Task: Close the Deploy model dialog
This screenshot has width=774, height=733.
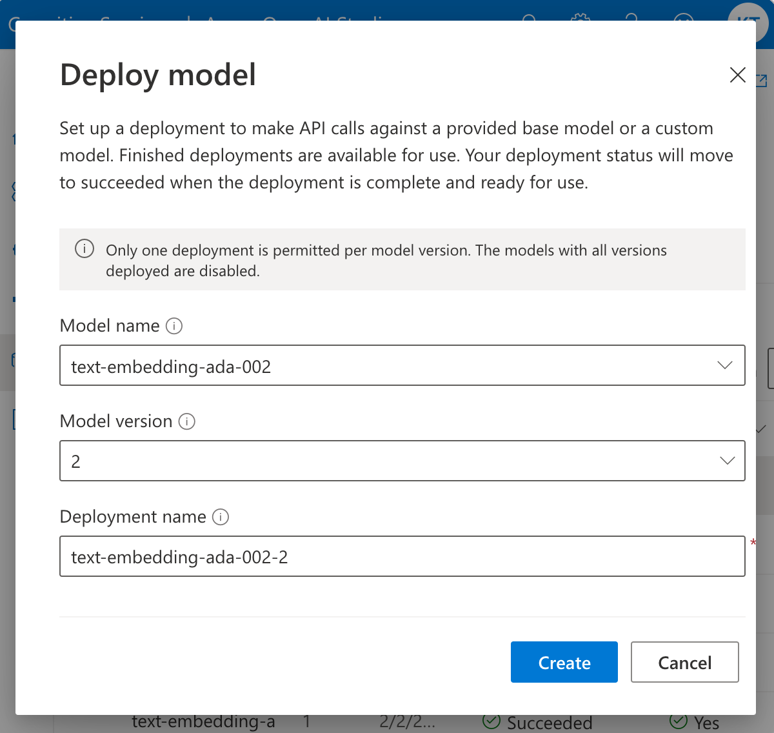Action: point(737,74)
